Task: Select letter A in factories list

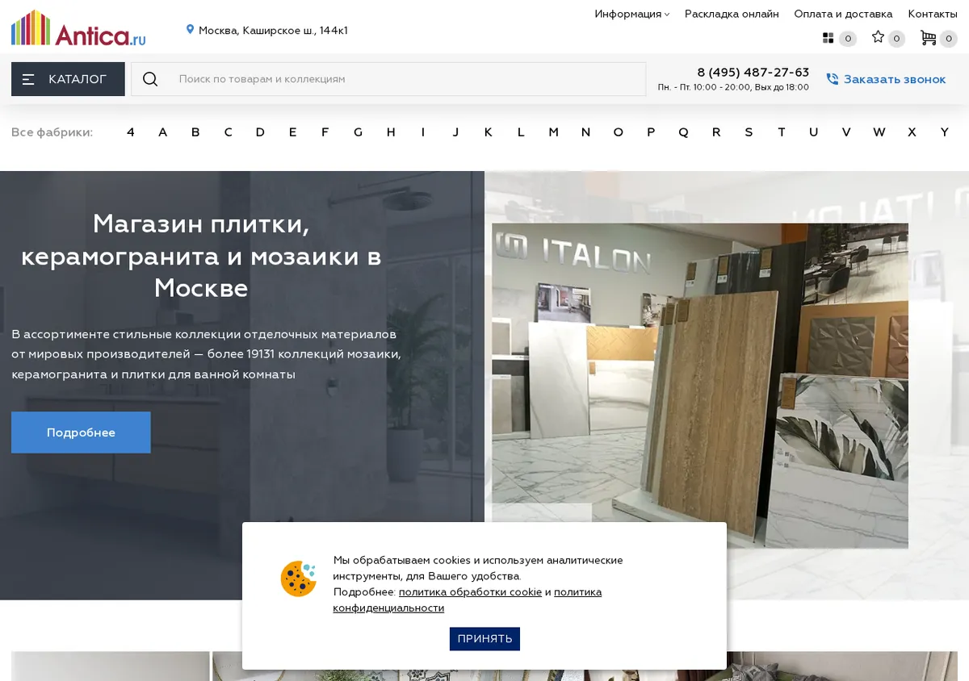Action: pos(163,132)
